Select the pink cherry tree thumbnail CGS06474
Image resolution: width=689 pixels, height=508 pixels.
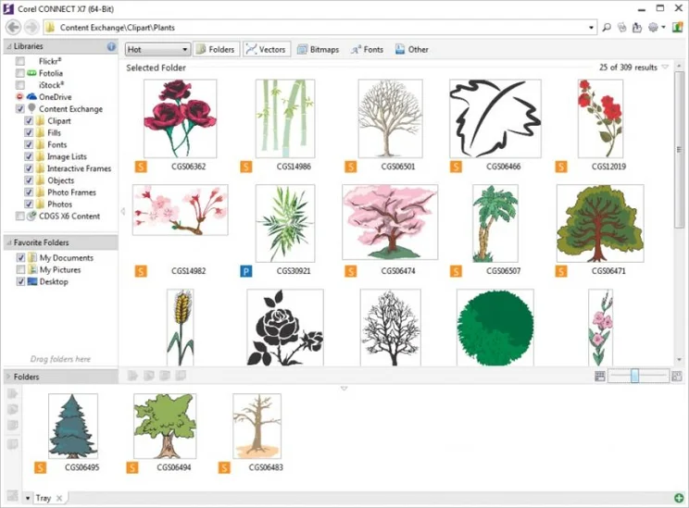coord(390,222)
